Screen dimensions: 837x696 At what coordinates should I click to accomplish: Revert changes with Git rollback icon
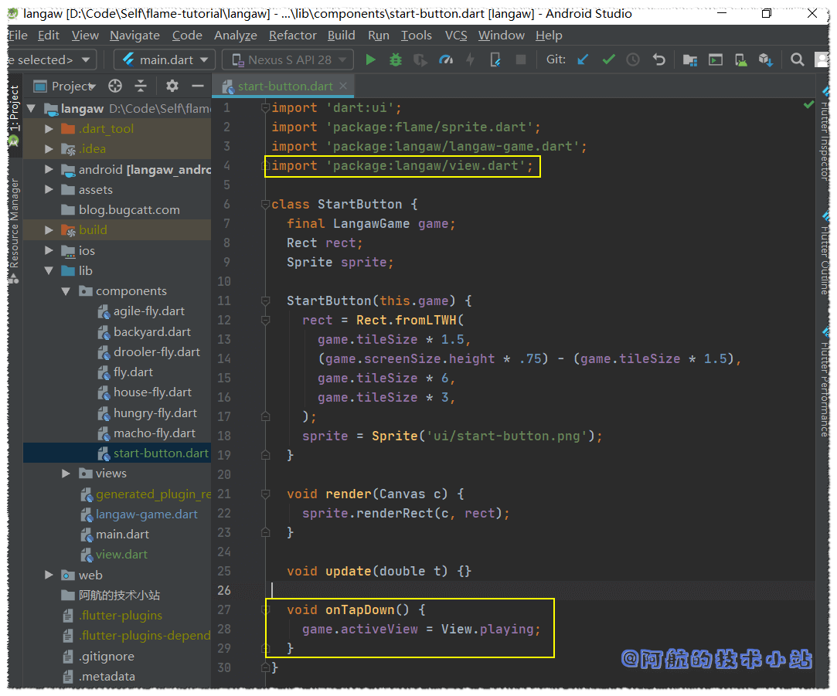click(x=658, y=59)
